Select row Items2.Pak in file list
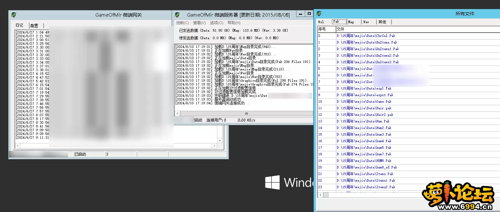Image resolution: width=500 pixels, height=212 pixels. click(409, 187)
